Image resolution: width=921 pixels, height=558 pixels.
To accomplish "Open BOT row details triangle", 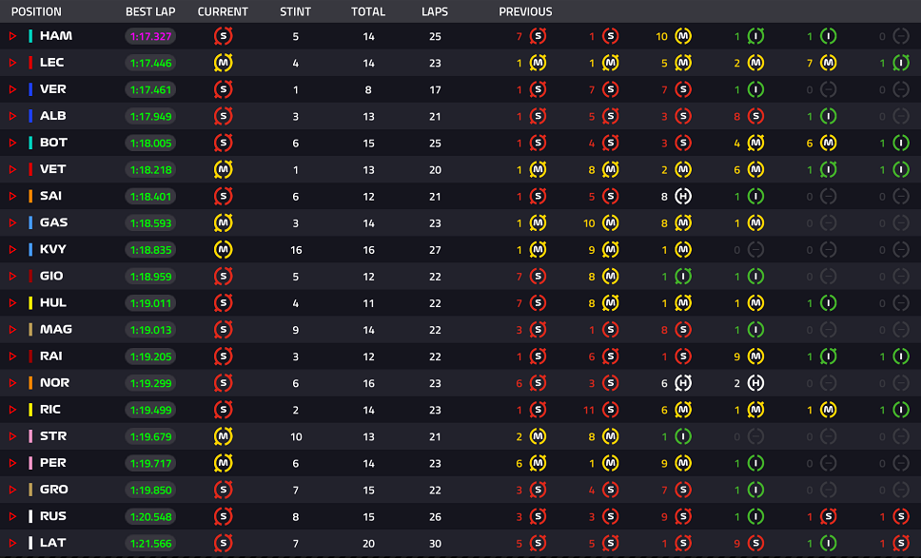I will [12, 144].
